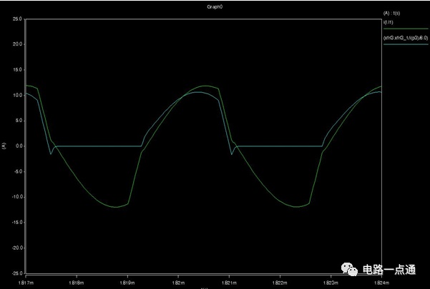Click the 10.0 y-axis tick label
Viewport: 430px width, 289px height.
pos(17,95)
